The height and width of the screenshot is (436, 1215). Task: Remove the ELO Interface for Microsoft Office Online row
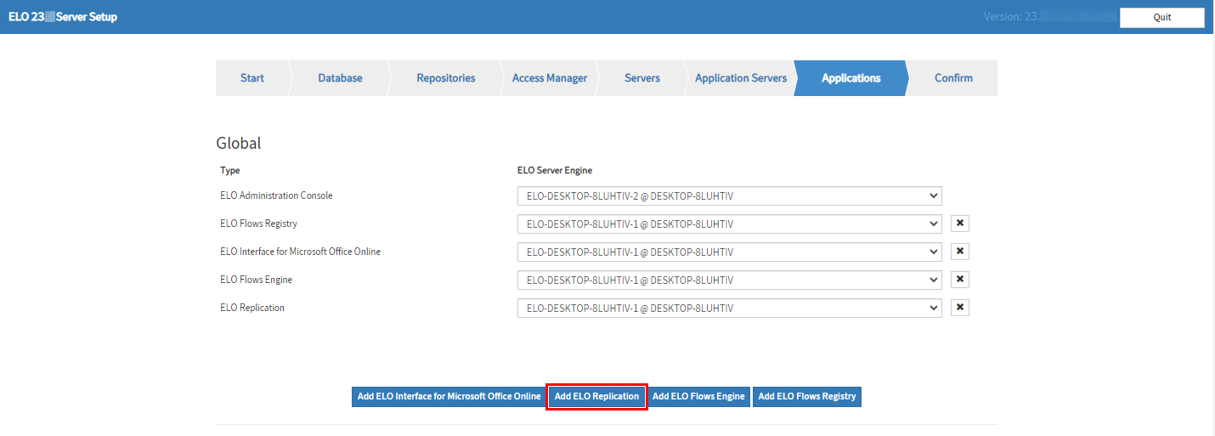point(960,252)
